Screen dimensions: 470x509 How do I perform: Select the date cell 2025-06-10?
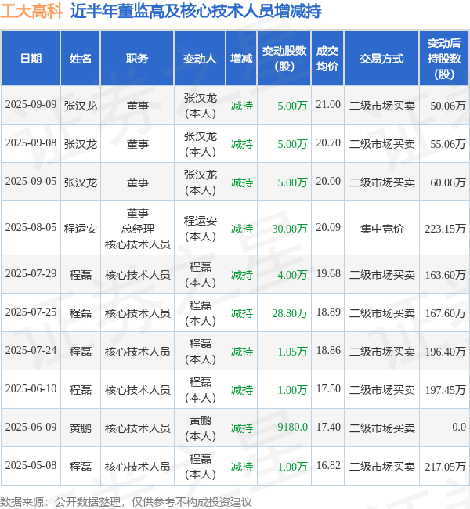pos(31,388)
